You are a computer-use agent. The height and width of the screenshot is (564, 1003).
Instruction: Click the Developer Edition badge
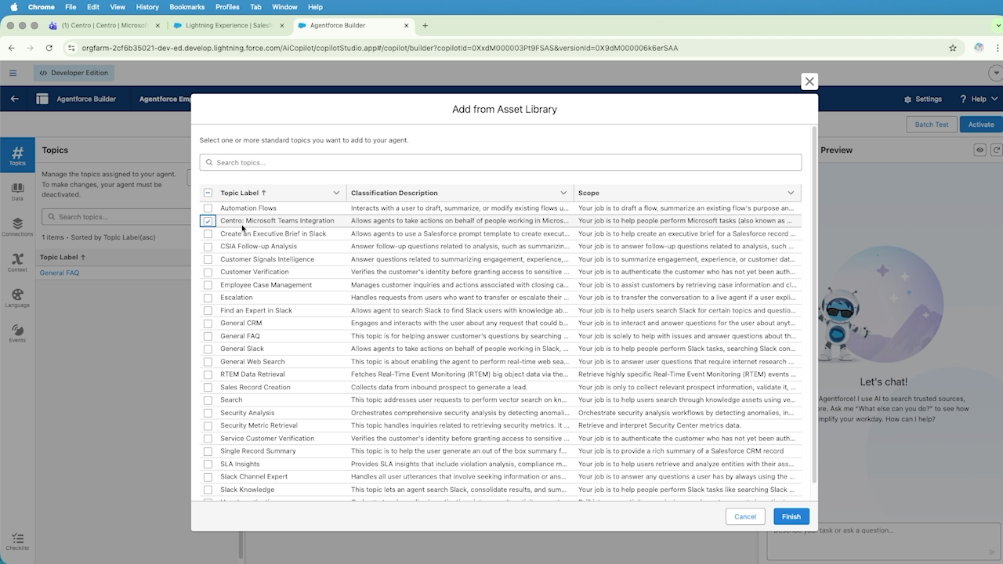click(x=74, y=73)
